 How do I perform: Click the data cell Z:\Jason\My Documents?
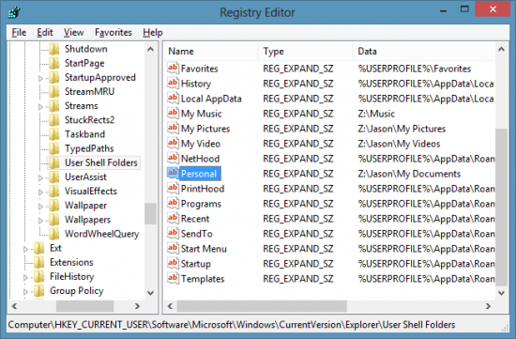(x=409, y=174)
